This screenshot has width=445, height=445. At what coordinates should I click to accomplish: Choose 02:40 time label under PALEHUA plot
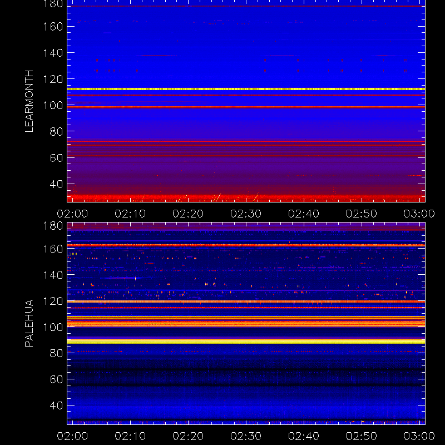[304, 436]
